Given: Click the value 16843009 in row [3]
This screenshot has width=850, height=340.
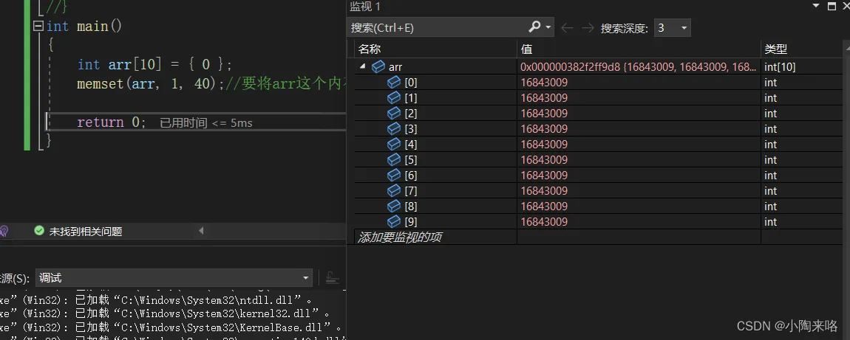Looking at the screenshot, I should 544,129.
